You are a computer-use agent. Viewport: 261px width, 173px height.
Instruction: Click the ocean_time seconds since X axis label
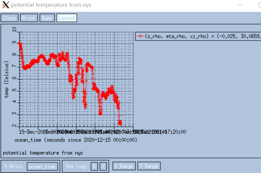(x=76, y=140)
